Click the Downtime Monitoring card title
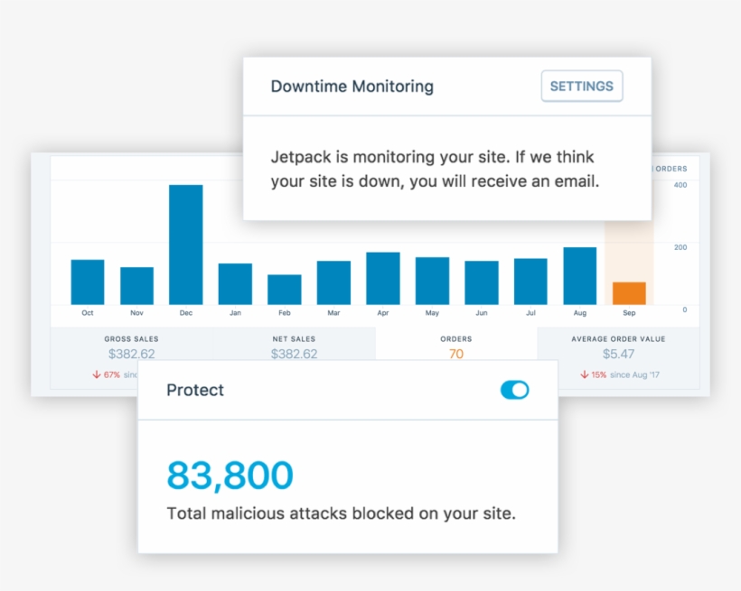Viewport: 741px width, 591px height. pyautogui.click(x=352, y=87)
